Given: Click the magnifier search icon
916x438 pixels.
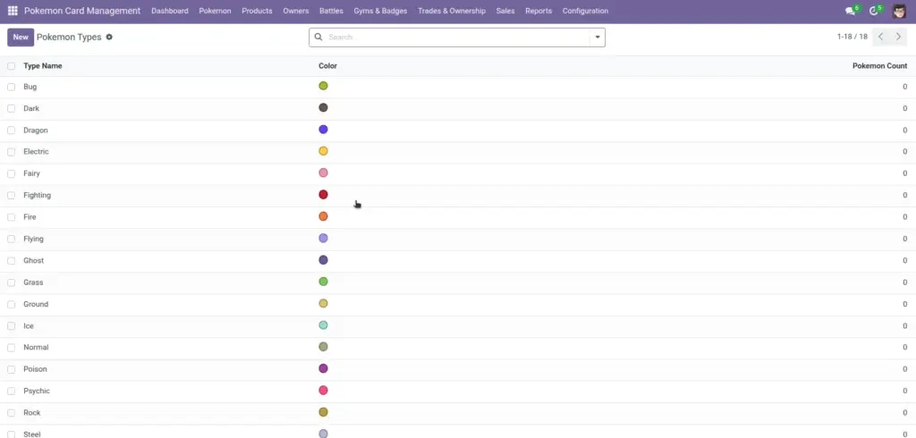Looking at the screenshot, I should click(318, 37).
